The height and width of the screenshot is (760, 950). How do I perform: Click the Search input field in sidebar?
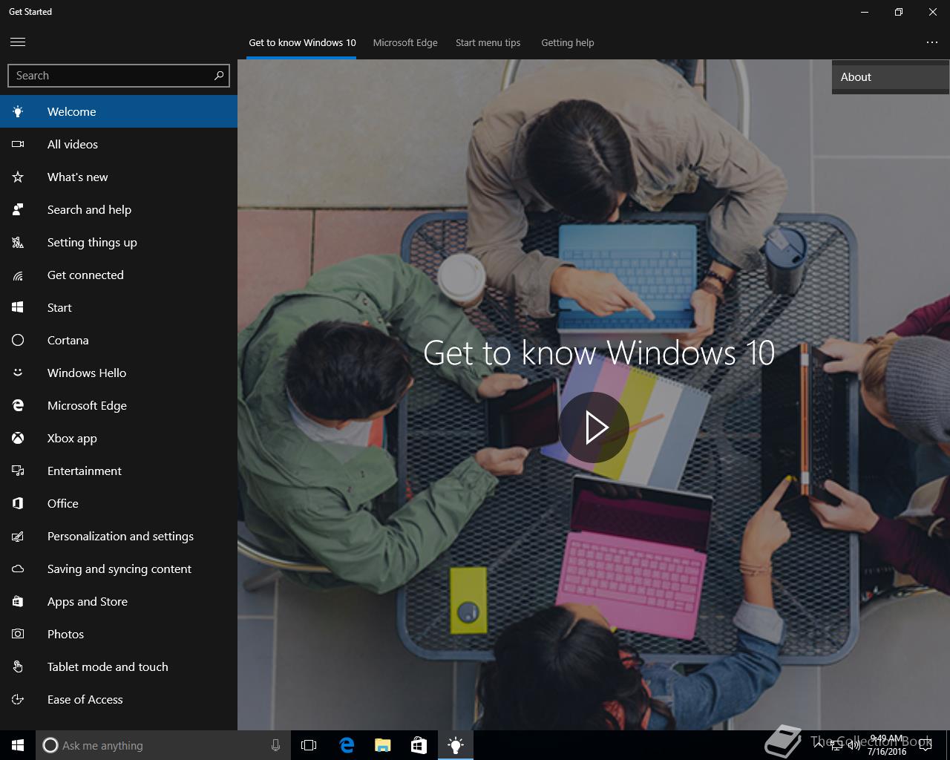119,76
